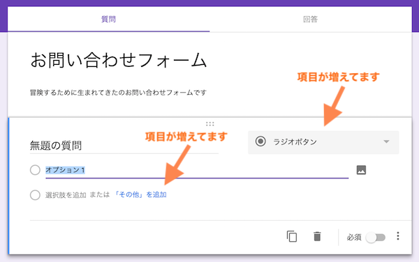Edit the form description text
The width and height of the screenshot is (419, 262).
(118, 93)
